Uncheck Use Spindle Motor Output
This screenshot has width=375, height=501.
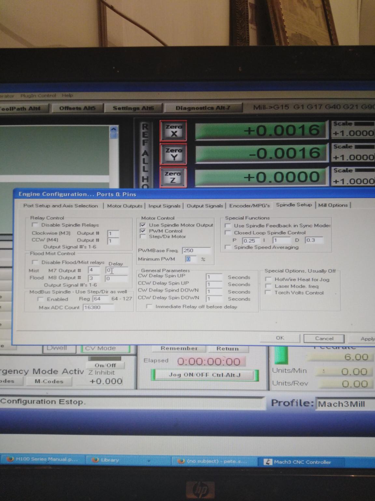coord(143,225)
